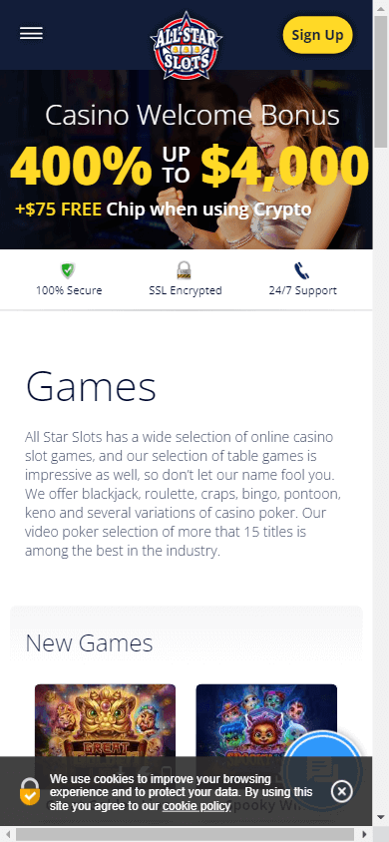Open the hamburger navigation menu
389x842 pixels.
pyautogui.click(x=31, y=33)
